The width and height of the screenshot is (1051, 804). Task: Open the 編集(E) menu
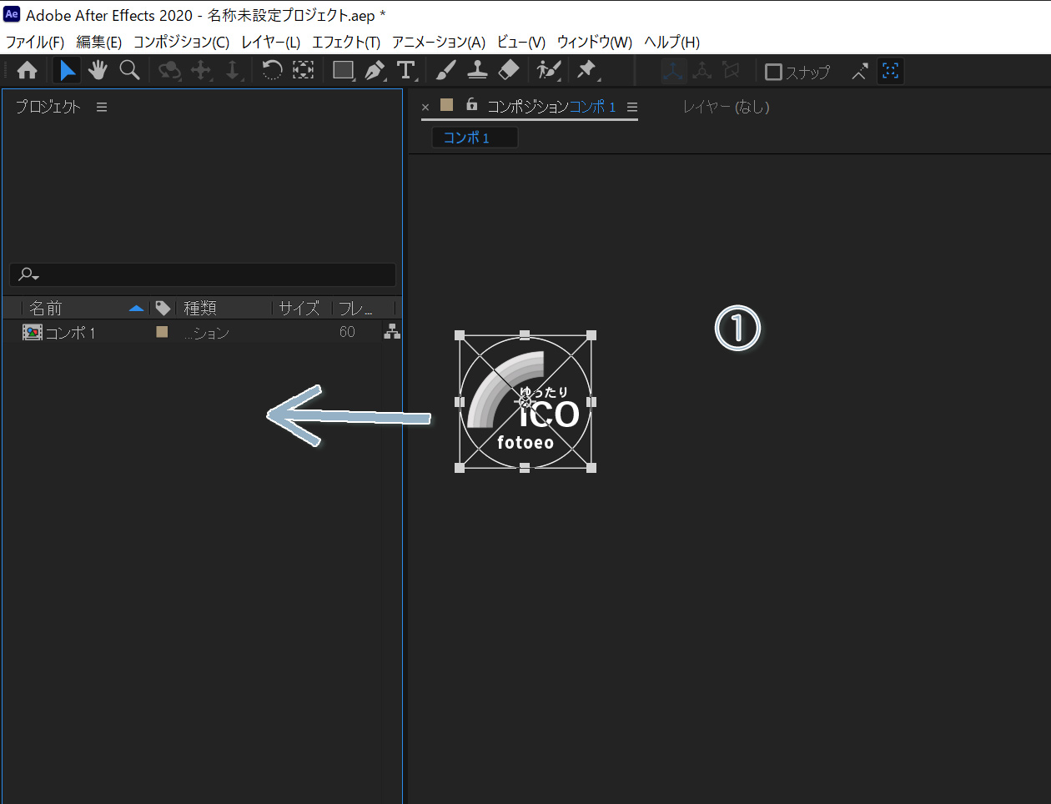click(x=98, y=42)
